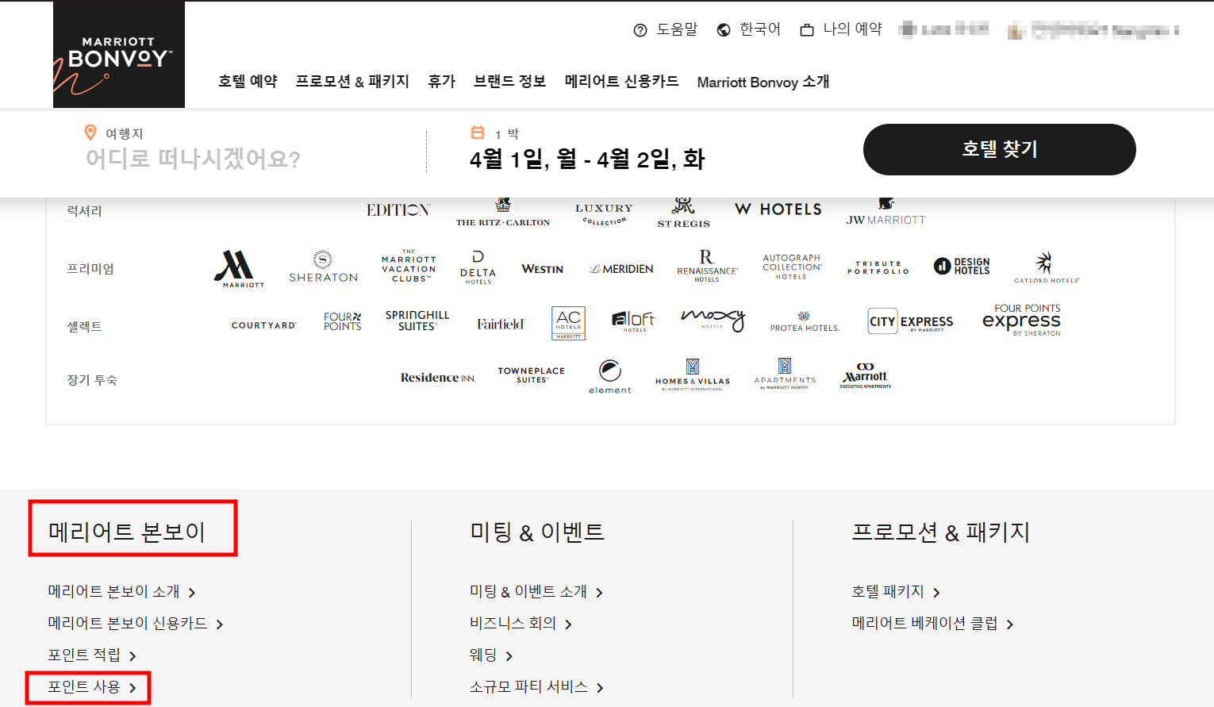Open the Fairfield brand logo
The height and width of the screenshot is (707, 1214).
[501, 324]
